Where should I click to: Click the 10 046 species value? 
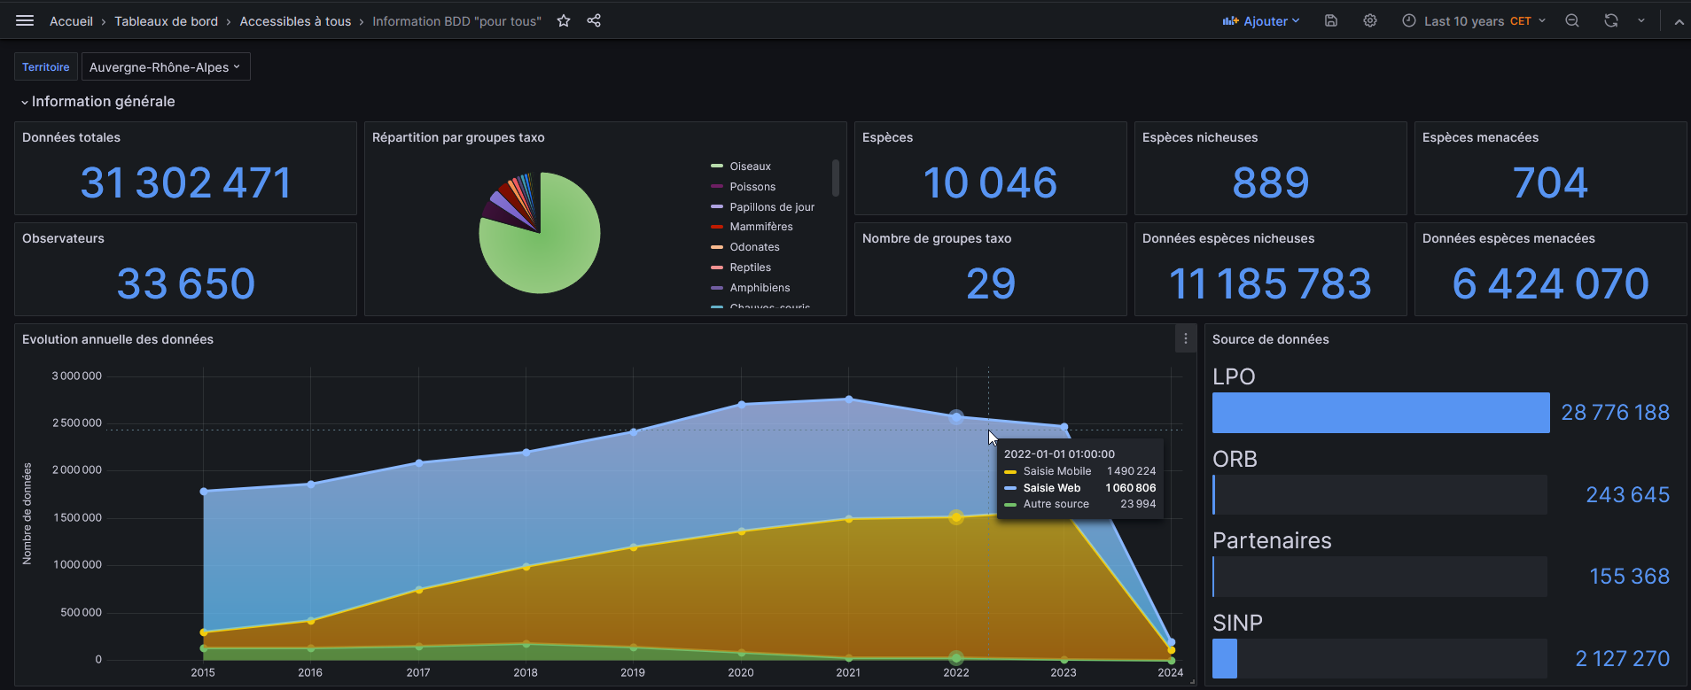[990, 183]
